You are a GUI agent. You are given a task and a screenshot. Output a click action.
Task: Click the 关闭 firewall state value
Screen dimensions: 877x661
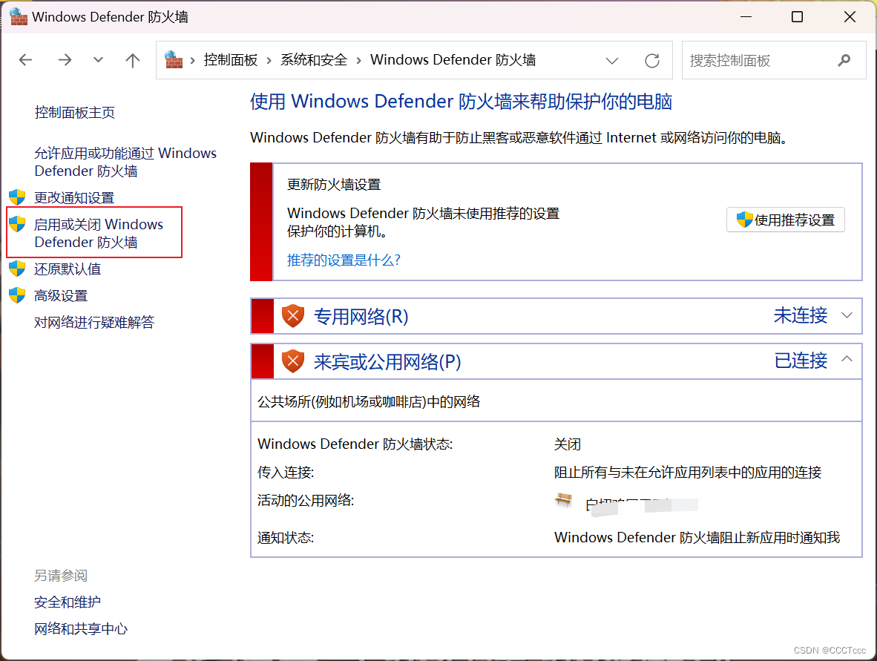567,444
